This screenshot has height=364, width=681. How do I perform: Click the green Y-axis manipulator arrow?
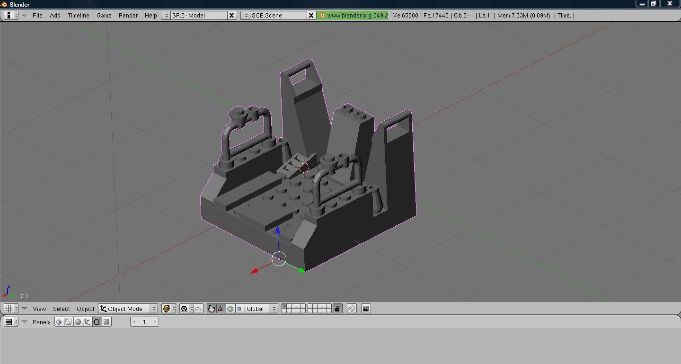coord(302,270)
